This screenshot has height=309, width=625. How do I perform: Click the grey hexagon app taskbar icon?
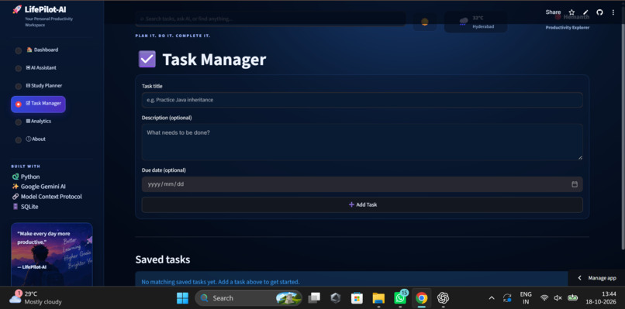pos(336,298)
